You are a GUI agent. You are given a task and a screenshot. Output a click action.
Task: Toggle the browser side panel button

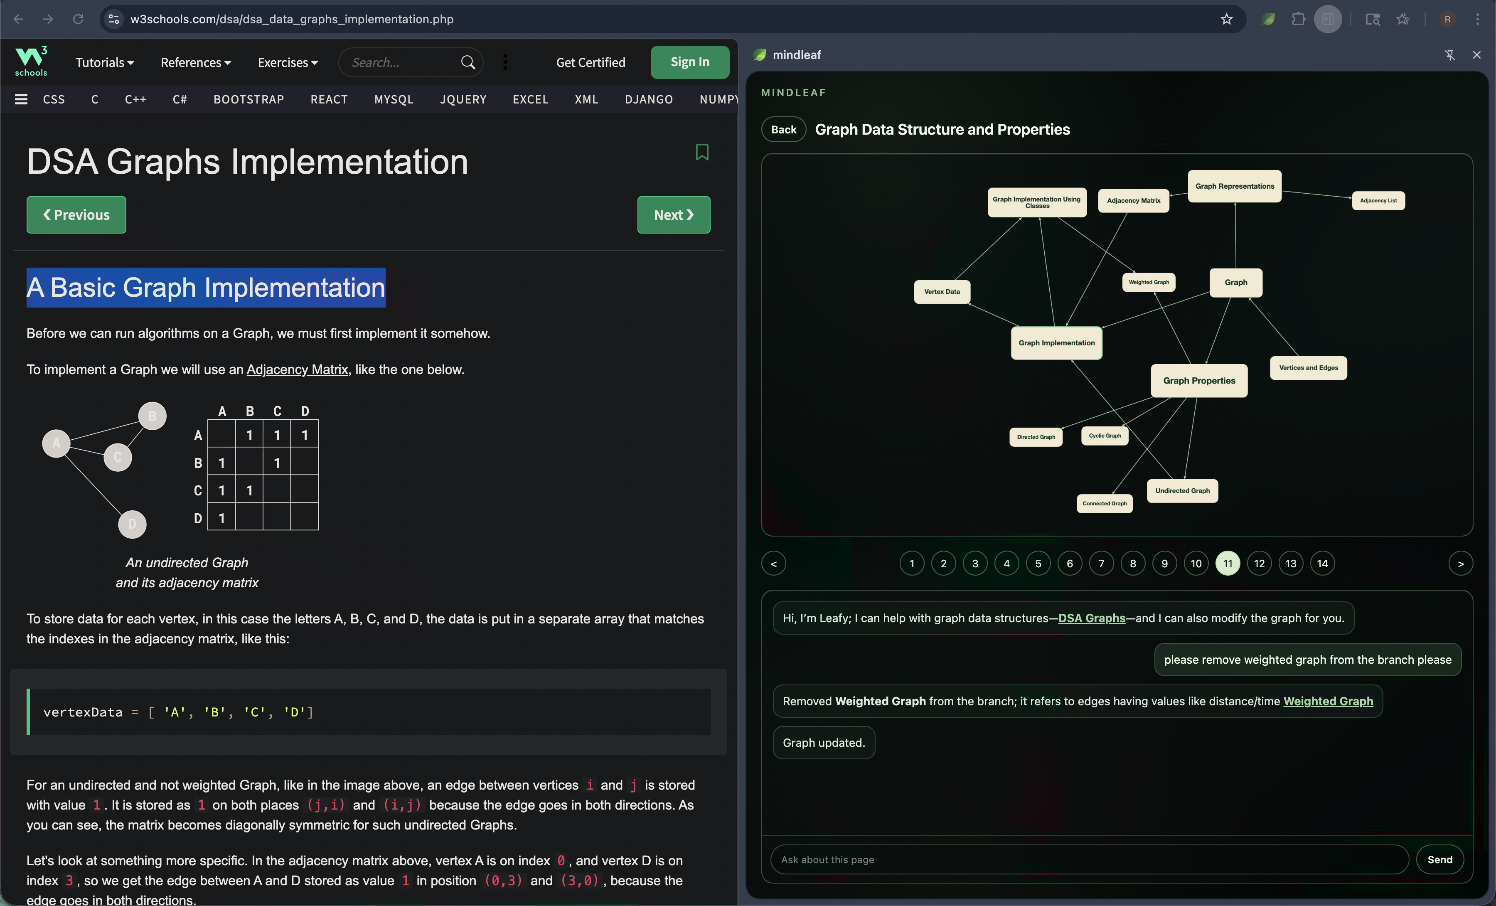click(1328, 20)
